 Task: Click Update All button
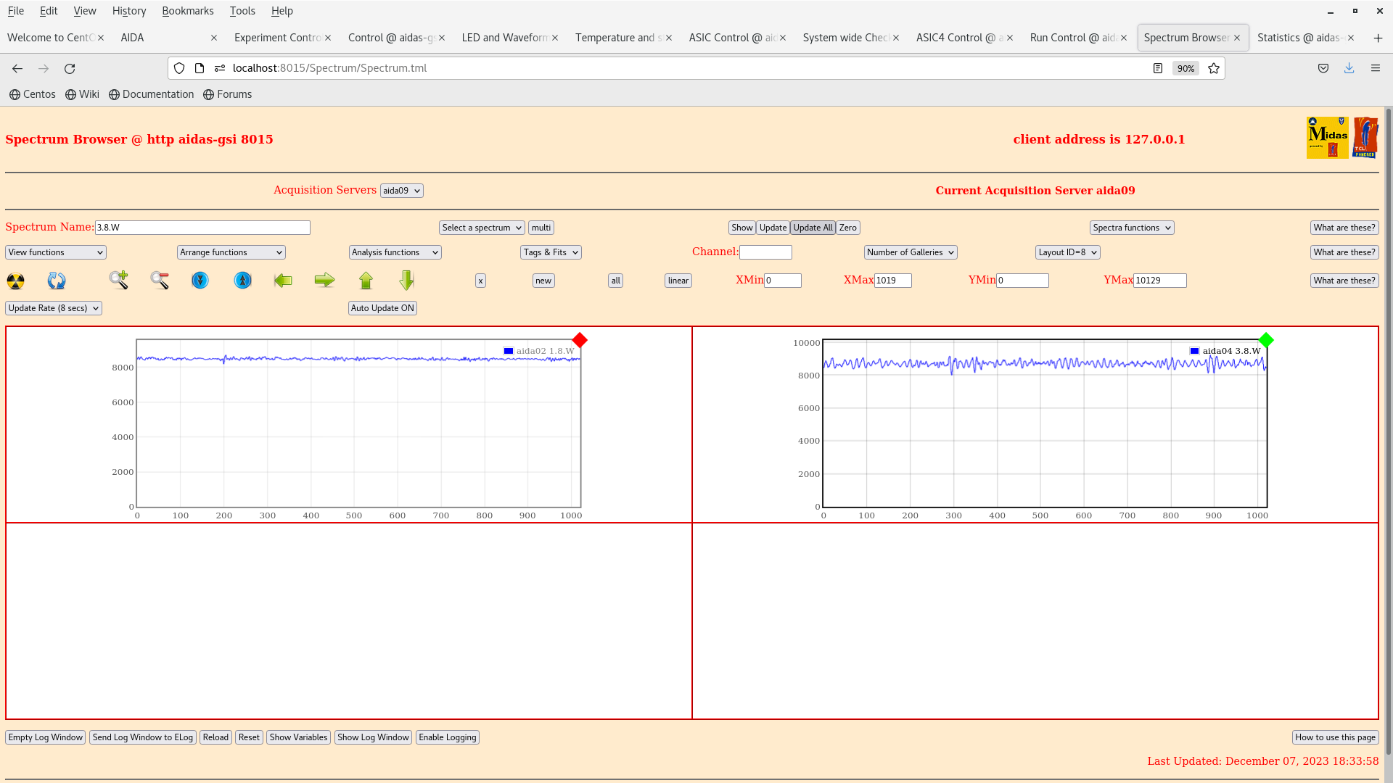(x=813, y=228)
